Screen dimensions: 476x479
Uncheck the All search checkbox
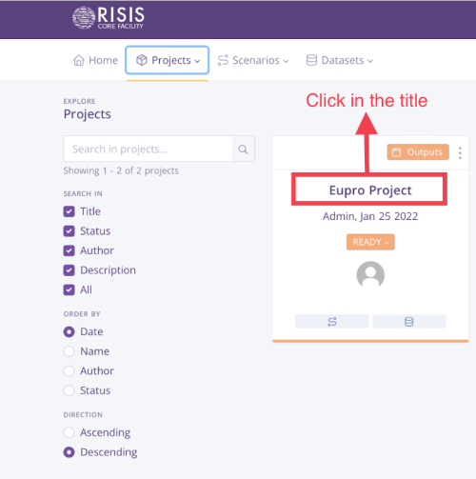coord(69,289)
